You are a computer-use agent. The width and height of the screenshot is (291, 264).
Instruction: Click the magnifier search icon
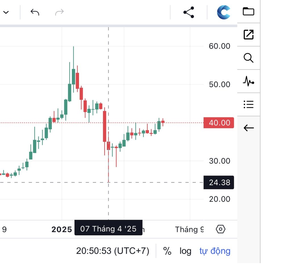[248, 58]
